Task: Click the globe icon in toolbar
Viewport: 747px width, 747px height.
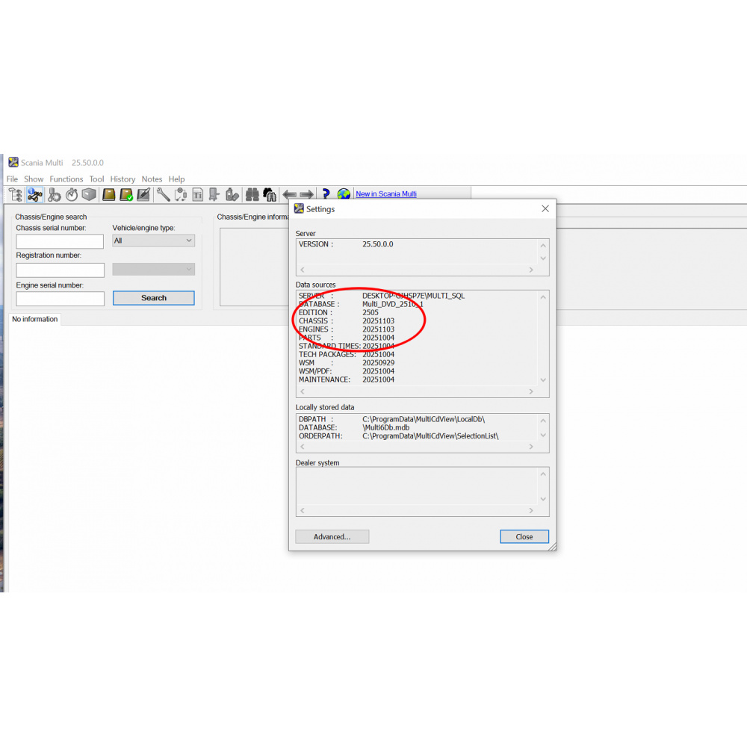Action: (x=344, y=194)
